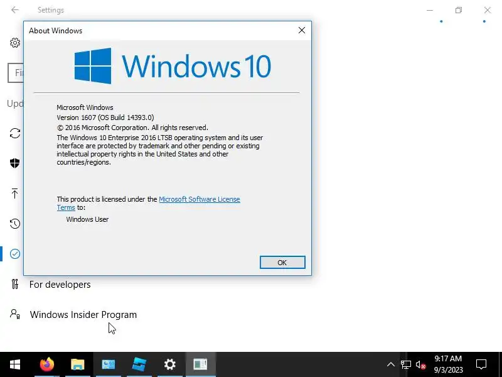Open Backup upward arrow icon in sidebar
The height and width of the screenshot is (377, 502).
(14, 194)
